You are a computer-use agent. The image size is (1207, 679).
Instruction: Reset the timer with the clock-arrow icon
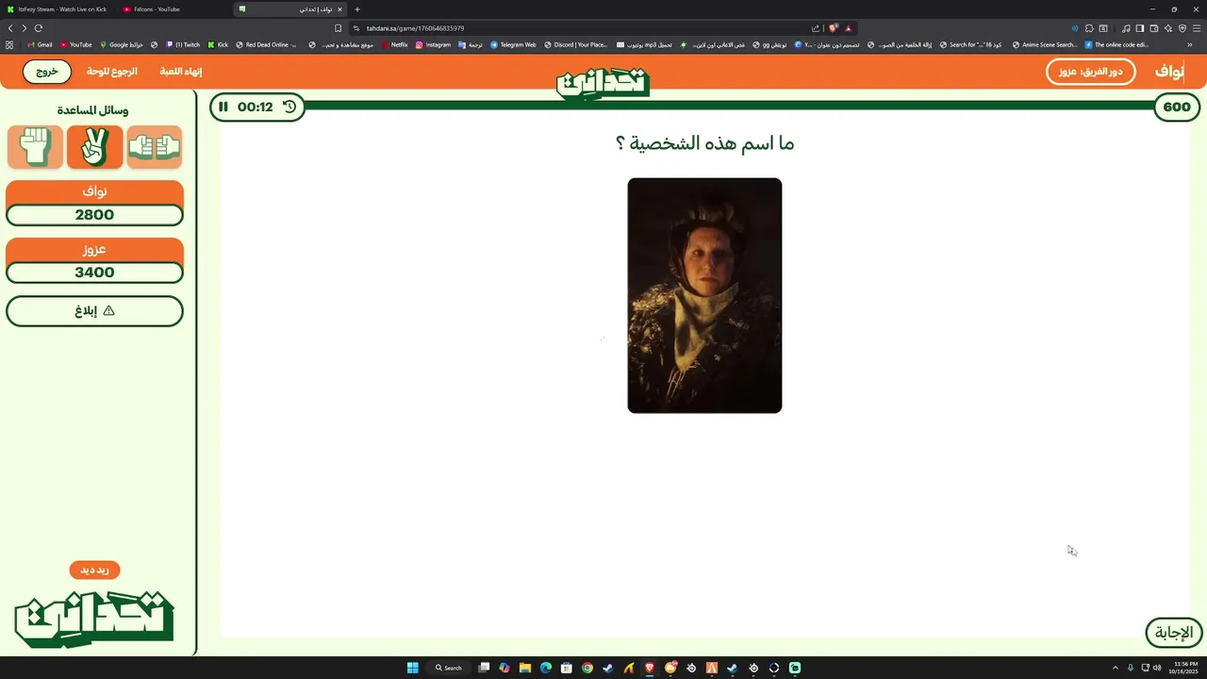[x=289, y=107]
